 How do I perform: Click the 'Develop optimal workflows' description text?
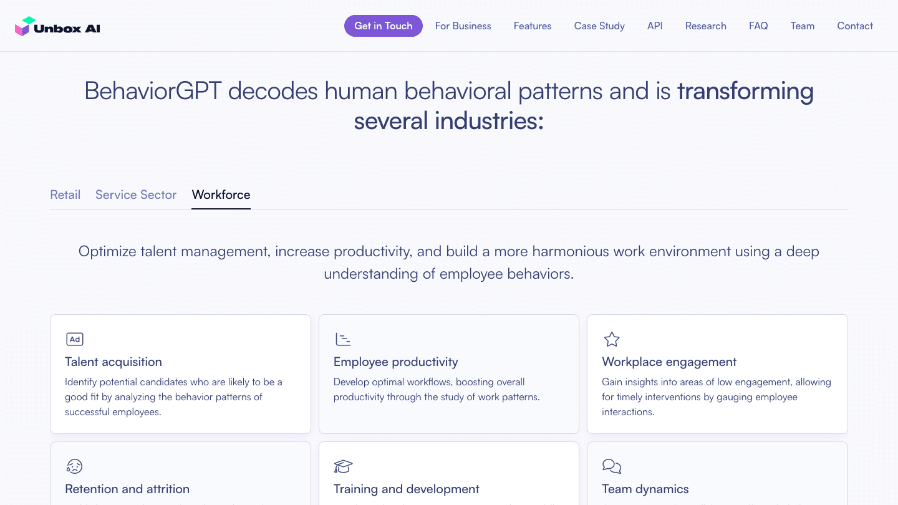click(437, 389)
